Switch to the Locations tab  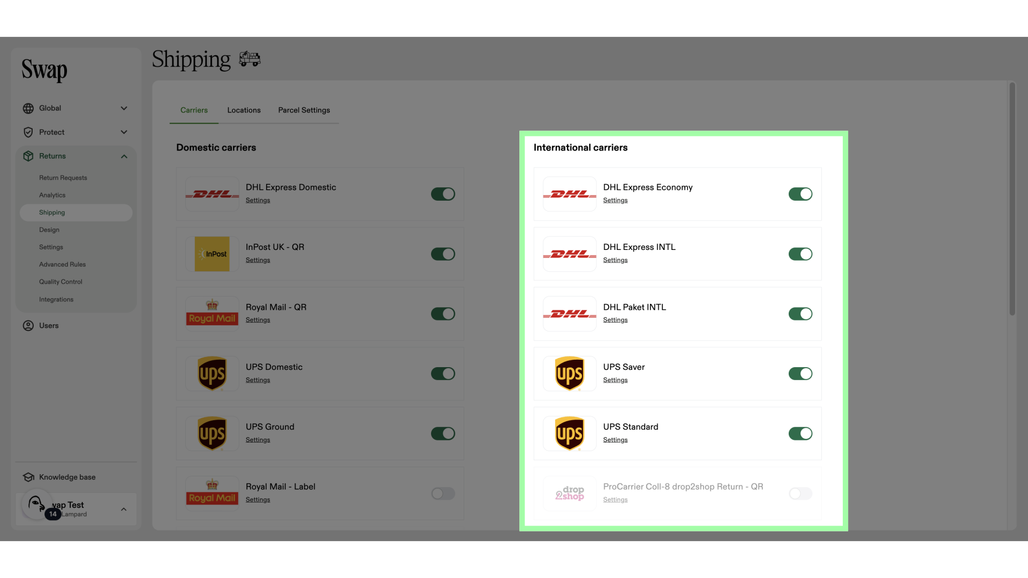pos(244,110)
